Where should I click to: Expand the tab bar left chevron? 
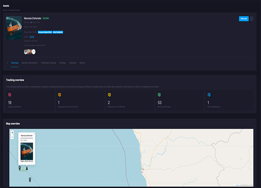[7, 63]
